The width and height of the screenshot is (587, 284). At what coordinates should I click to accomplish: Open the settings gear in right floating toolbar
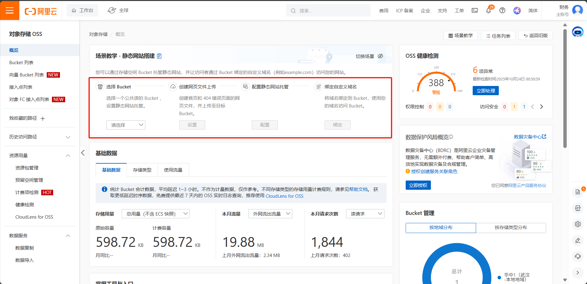tap(577, 224)
